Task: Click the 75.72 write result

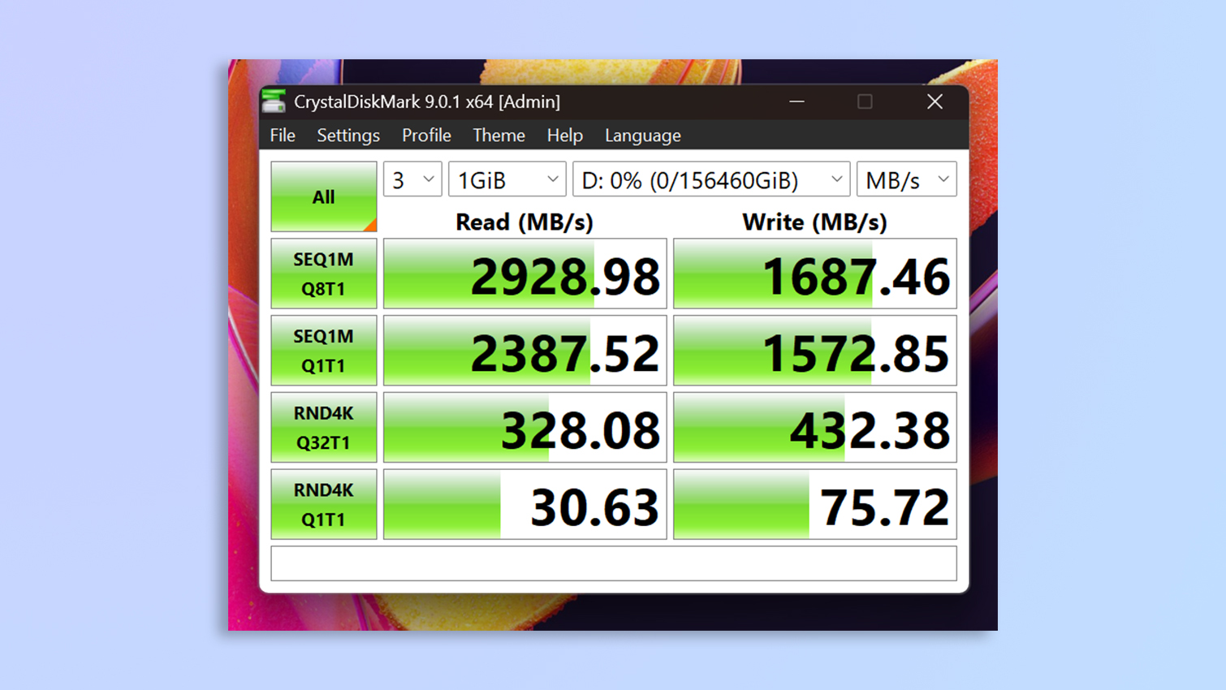Action: click(x=815, y=504)
